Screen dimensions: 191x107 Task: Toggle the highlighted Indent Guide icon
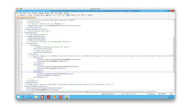click(x=68, y=15)
